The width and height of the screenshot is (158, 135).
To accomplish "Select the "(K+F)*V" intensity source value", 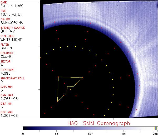I will point(7,31).
